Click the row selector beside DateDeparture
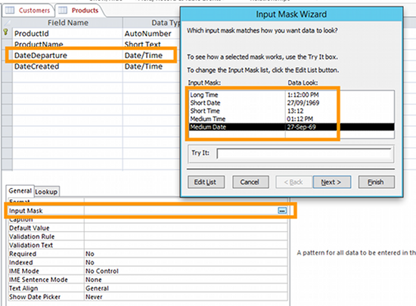 [x=7, y=55]
